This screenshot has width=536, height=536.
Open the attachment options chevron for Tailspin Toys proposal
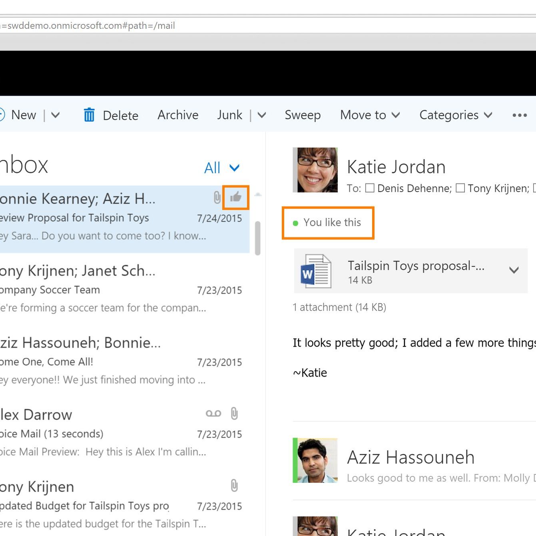(x=514, y=270)
